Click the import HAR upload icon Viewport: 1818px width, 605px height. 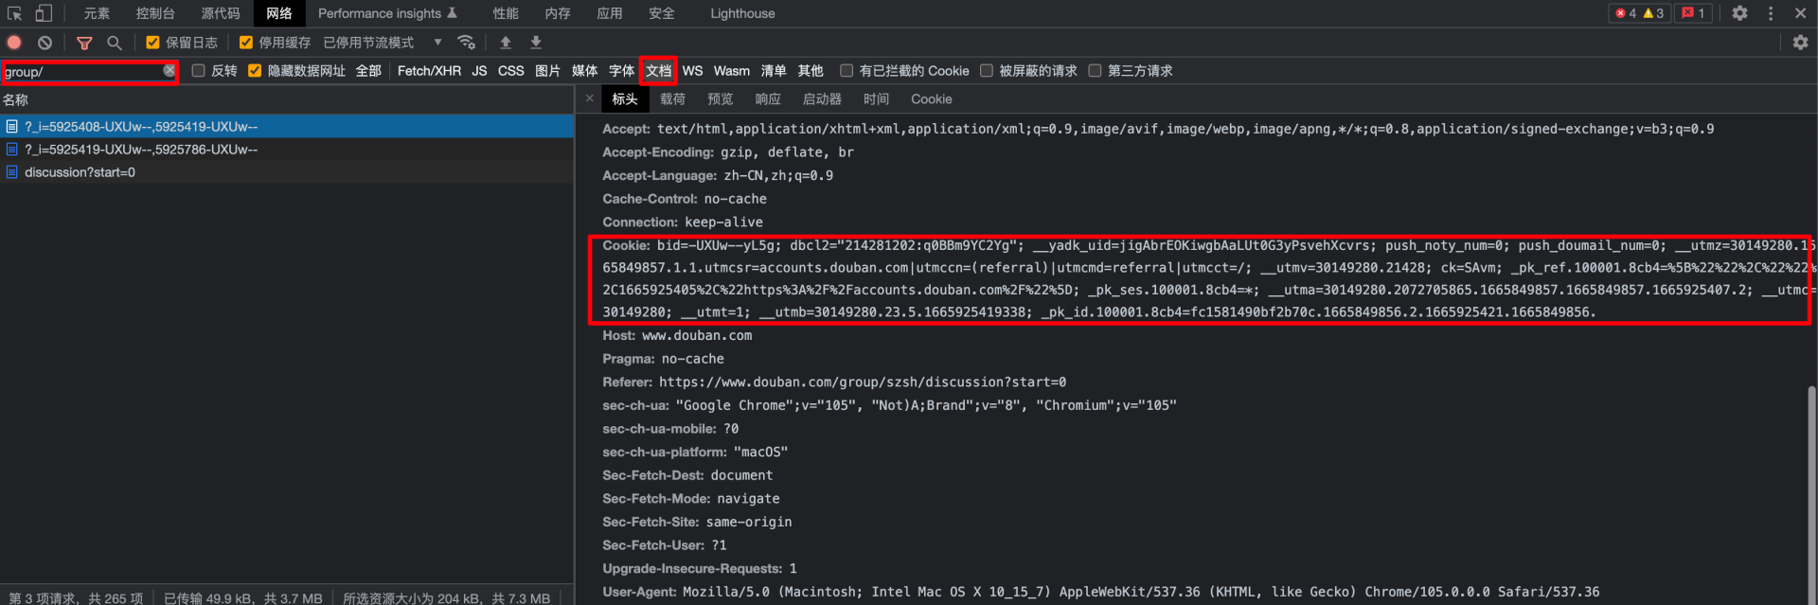click(506, 43)
